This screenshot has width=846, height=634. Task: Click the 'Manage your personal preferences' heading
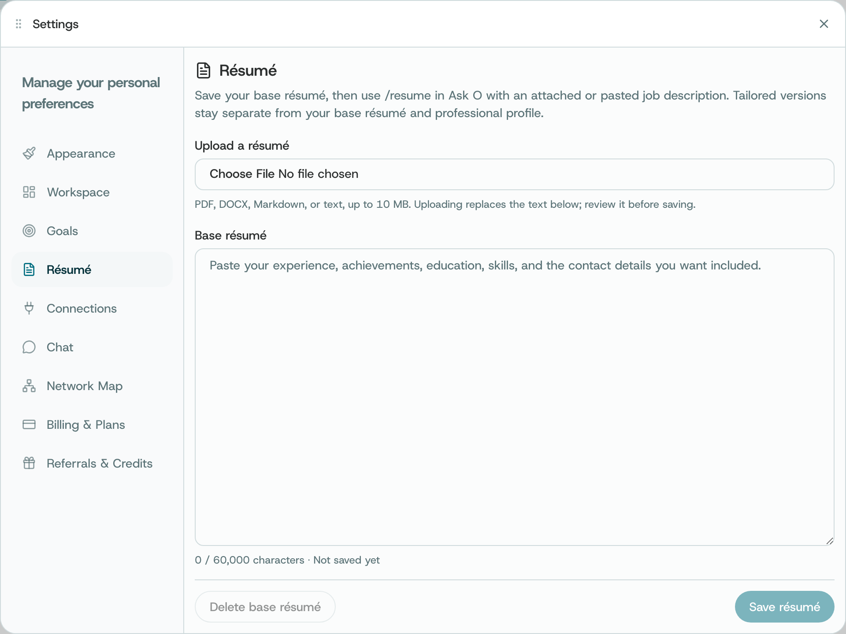pyautogui.click(x=91, y=93)
